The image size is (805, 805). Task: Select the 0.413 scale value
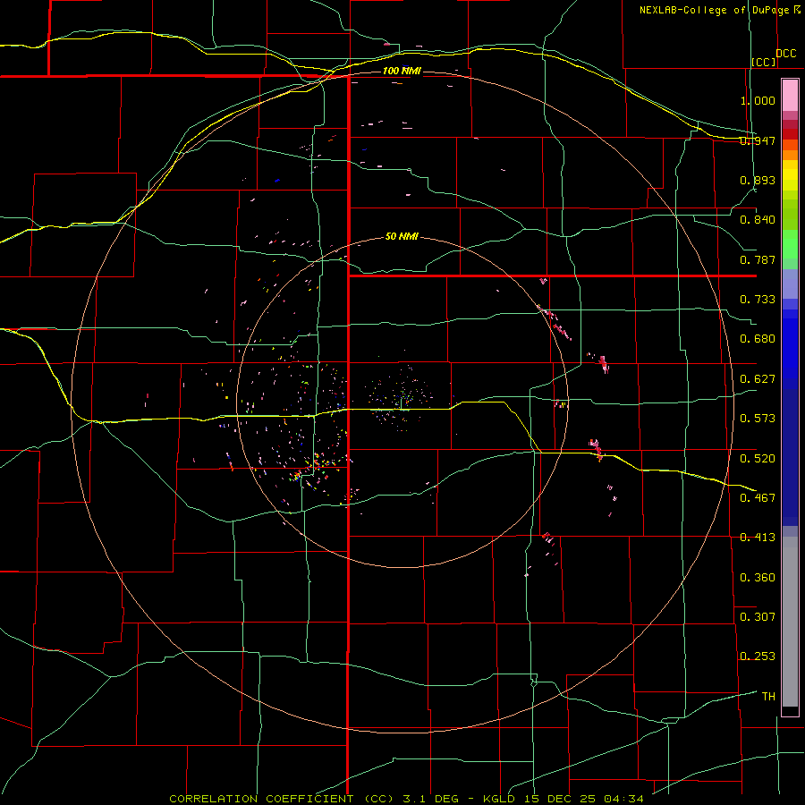(x=758, y=538)
